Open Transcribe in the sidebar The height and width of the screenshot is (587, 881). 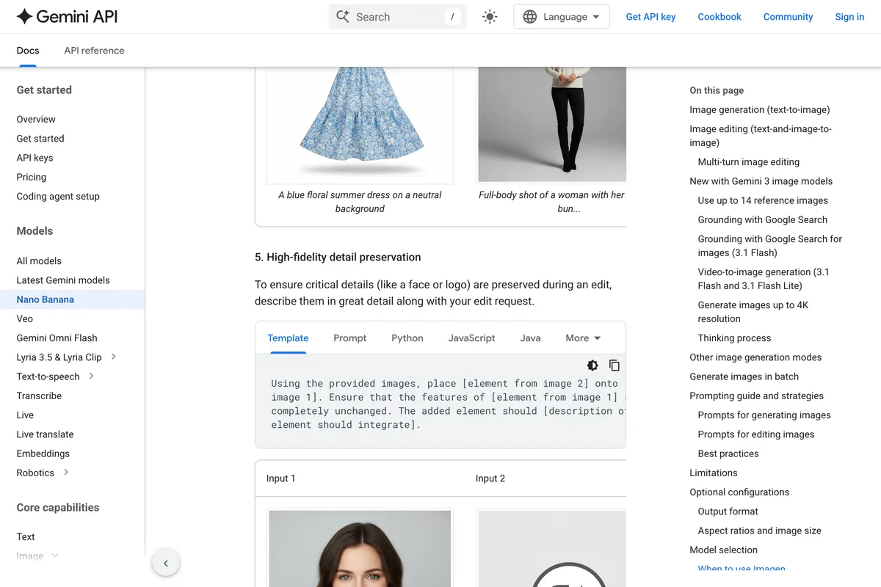(39, 395)
